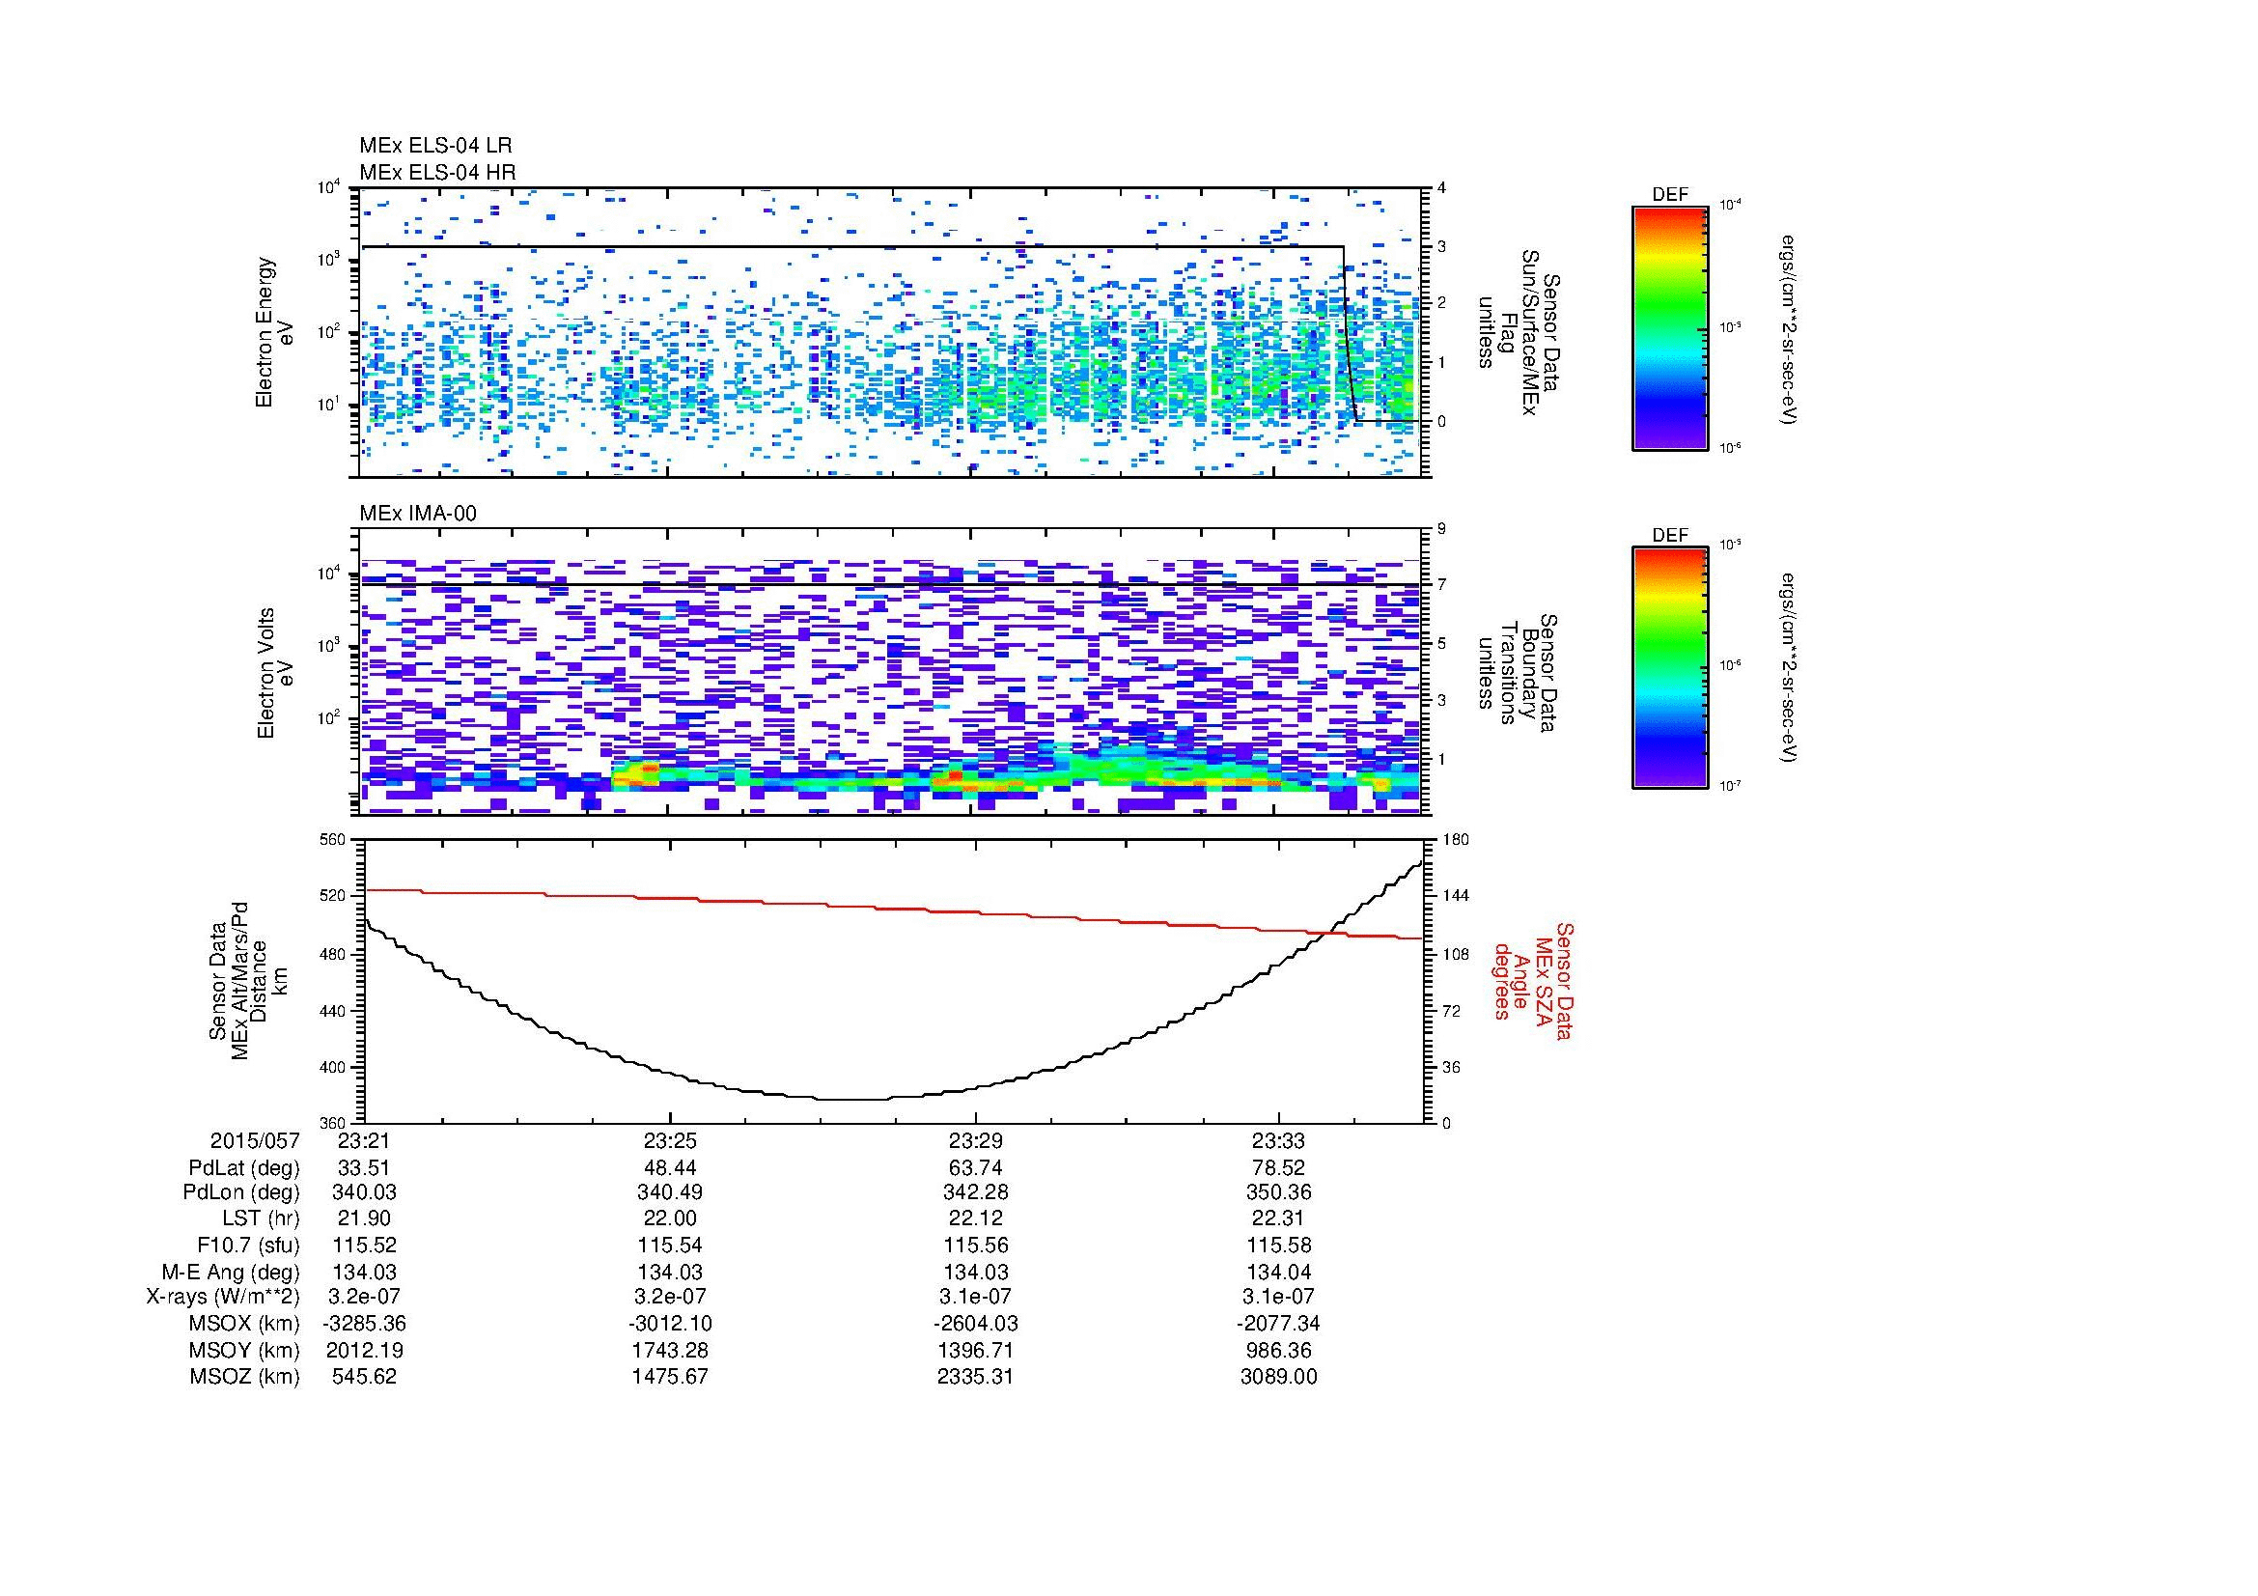This screenshot has height=1596, width=2258.
Task: Click the 'MEx ELS-04 LR' plot title
Action: click(434, 147)
